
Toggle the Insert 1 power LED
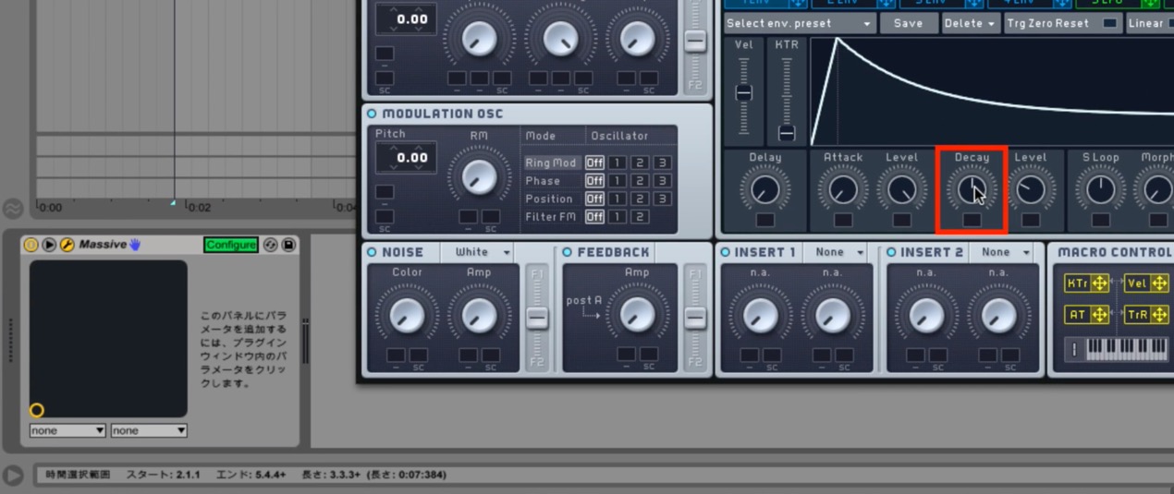click(726, 252)
